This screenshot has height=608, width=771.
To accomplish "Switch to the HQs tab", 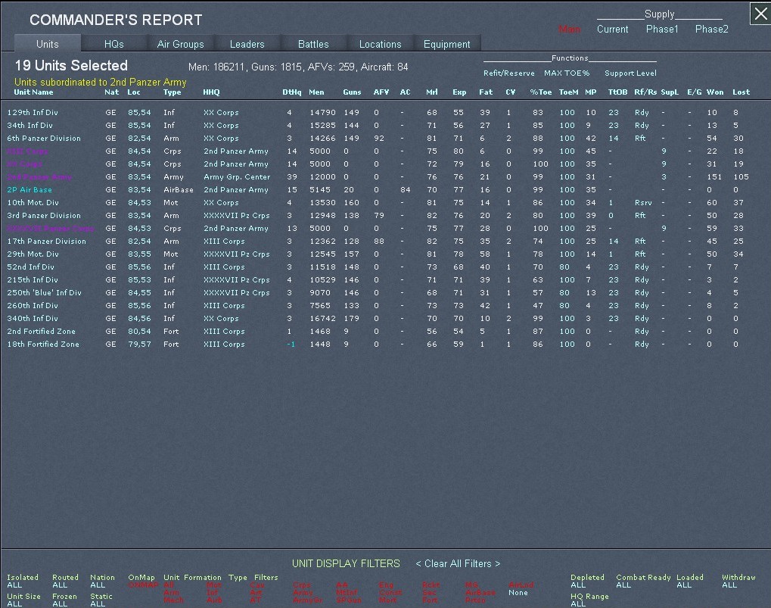I will (x=113, y=44).
